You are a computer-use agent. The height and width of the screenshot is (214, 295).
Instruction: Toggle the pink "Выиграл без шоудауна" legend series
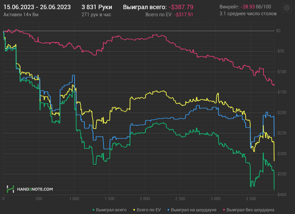point(249,210)
